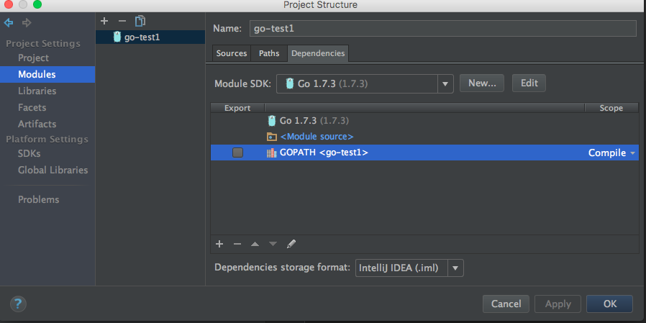The height and width of the screenshot is (323, 646).
Task: Select go-test1 module in module list
Action: tap(150, 37)
